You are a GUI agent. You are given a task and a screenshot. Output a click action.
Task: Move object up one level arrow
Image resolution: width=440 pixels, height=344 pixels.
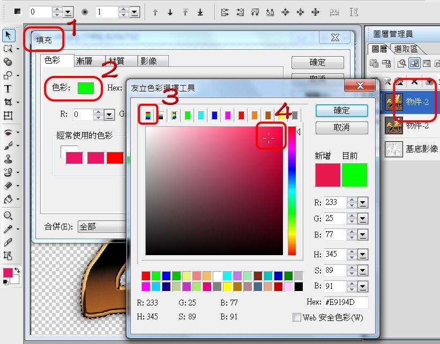click(x=155, y=12)
